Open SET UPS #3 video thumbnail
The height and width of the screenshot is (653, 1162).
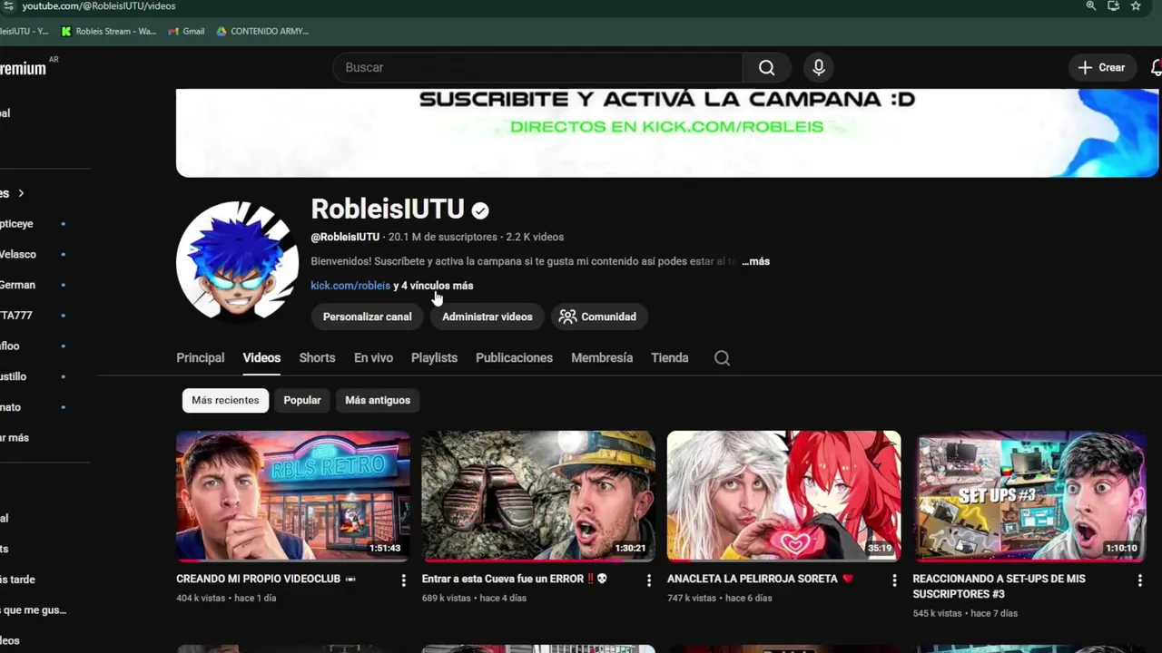pyautogui.click(x=1029, y=496)
